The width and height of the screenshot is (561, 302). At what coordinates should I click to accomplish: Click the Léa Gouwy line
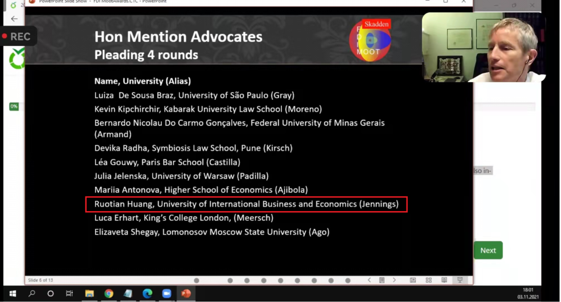coord(167,162)
